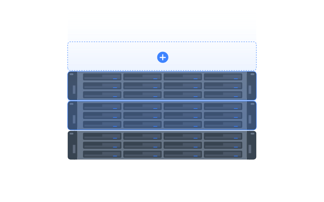
Task: Click the blue plus add icon
Action: click(x=162, y=57)
